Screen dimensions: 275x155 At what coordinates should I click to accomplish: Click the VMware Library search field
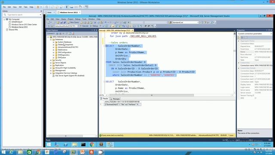click(22, 15)
